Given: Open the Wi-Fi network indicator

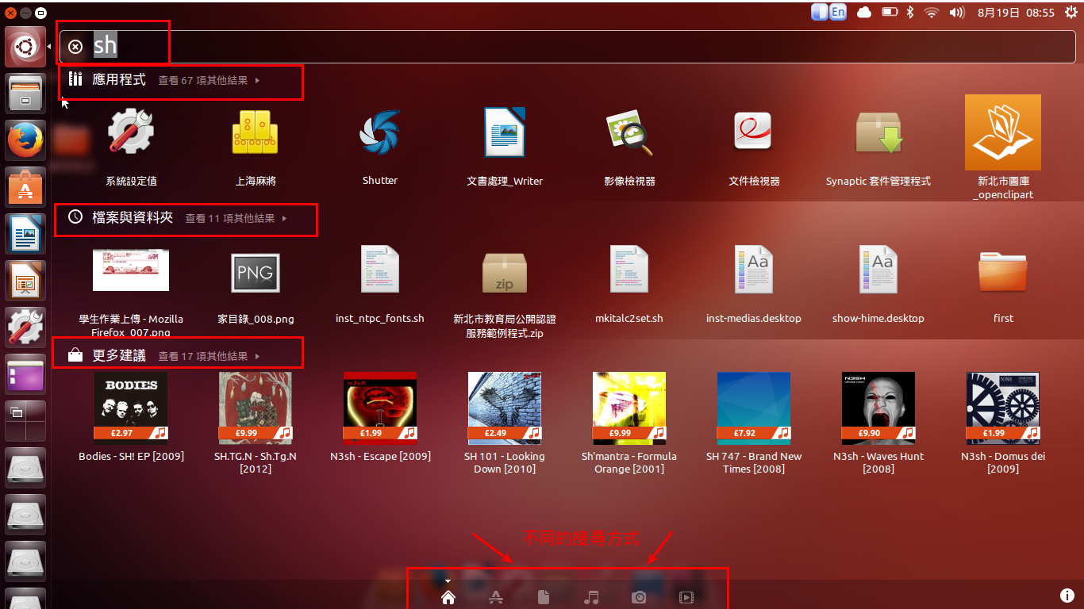Looking at the screenshot, I should pyautogui.click(x=932, y=12).
